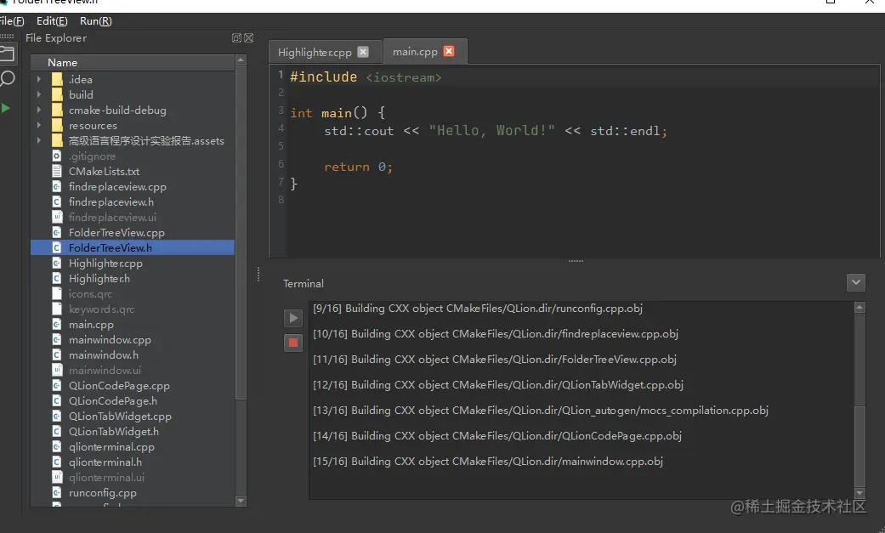Select the CMakeLists.txt file icon

[x=56, y=171]
